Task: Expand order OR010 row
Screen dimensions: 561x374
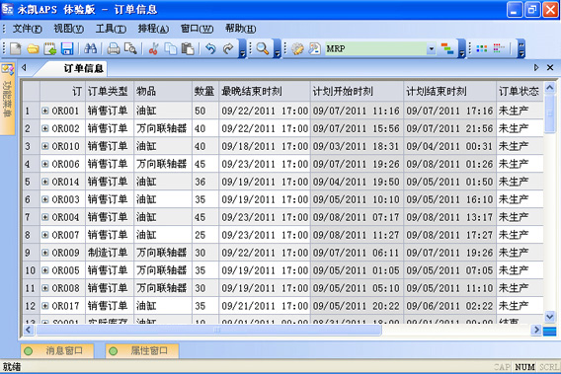Action: pos(45,146)
